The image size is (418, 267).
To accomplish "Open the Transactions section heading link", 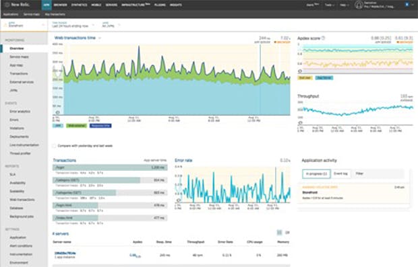I will coord(65,160).
